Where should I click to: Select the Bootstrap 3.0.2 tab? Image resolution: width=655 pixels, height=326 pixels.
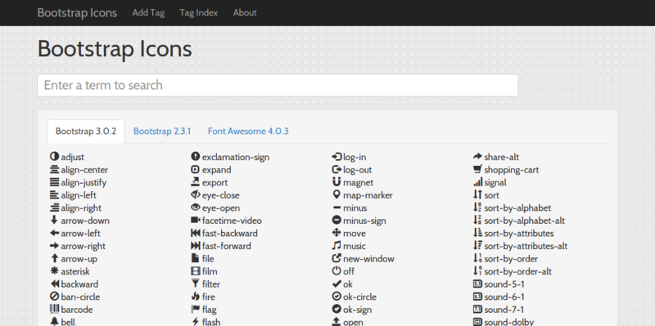coord(86,132)
